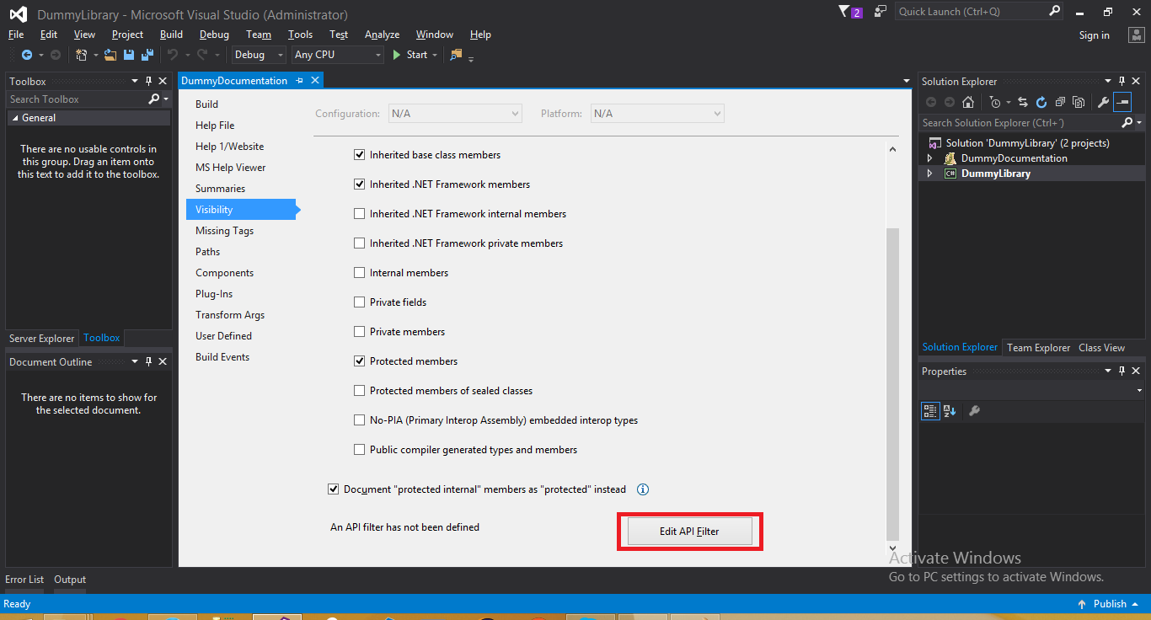Click the Refresh icon in Solution Explorer
This screenshot has height=620, width=1151.
(1041, 102)
